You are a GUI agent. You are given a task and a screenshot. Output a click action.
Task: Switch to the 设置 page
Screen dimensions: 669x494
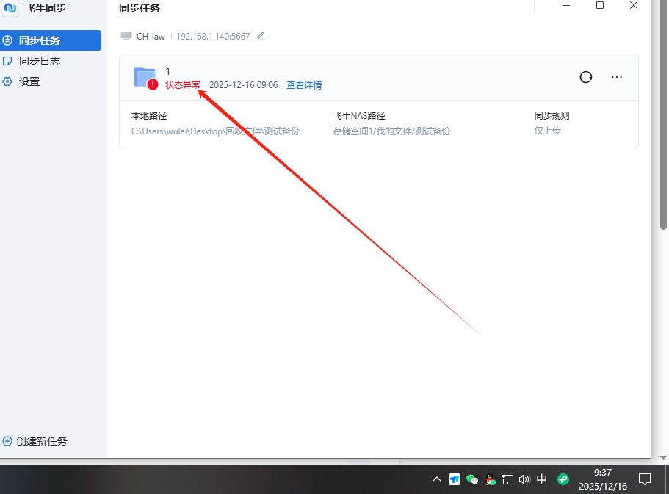click(29, 81)
